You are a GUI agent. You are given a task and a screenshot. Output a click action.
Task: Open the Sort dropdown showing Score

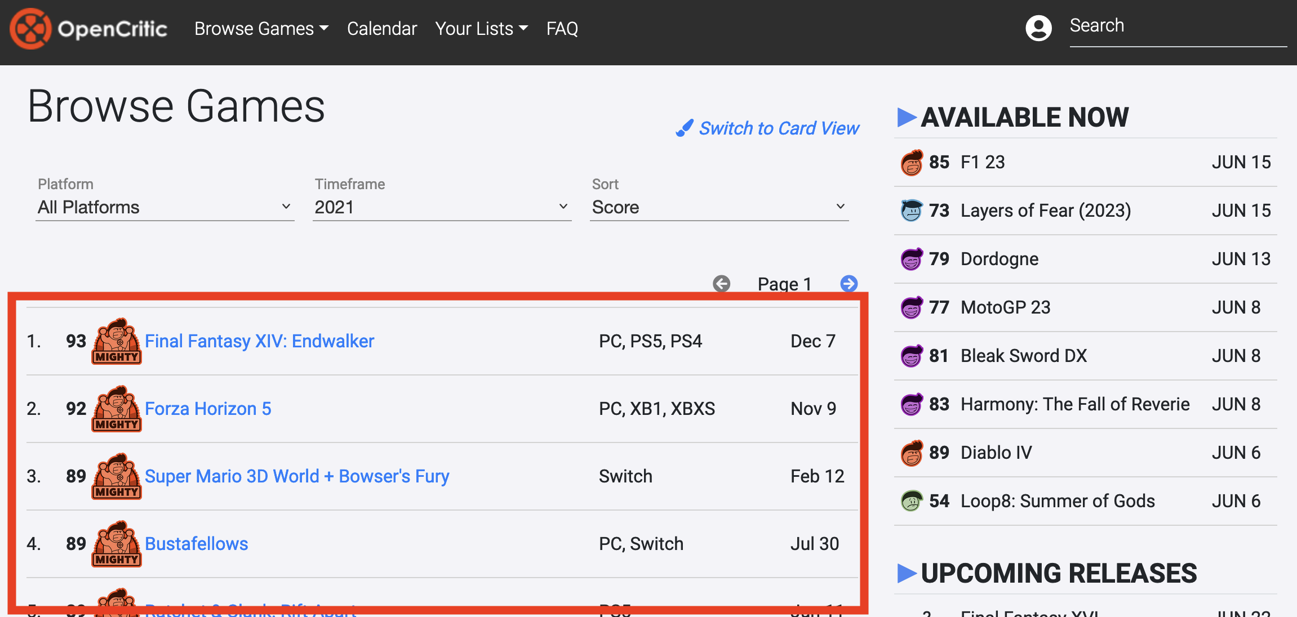719,207
